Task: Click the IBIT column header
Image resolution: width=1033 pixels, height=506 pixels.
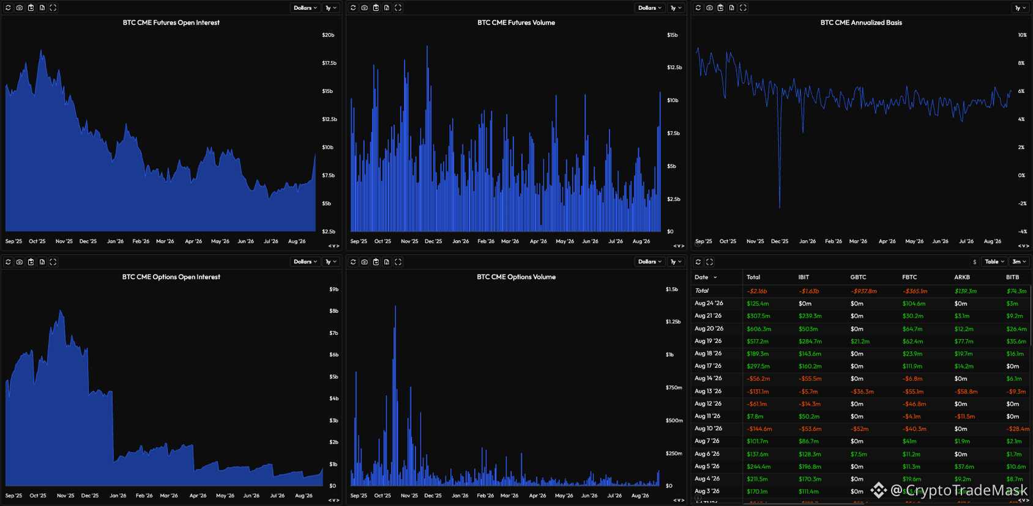Action: pyautogui.click(x=804, y=277)
